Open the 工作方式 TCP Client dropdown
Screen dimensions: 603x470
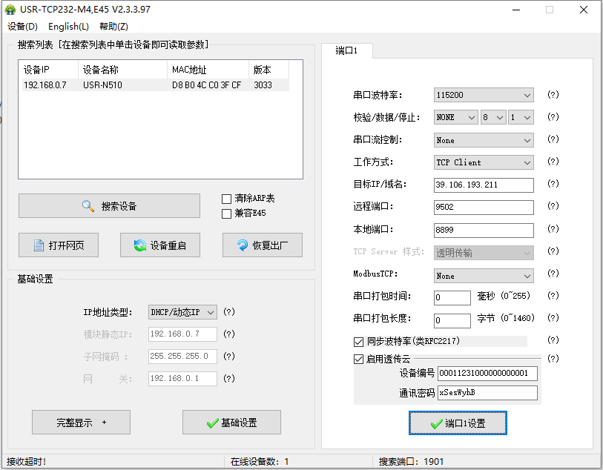click(483, 162)
